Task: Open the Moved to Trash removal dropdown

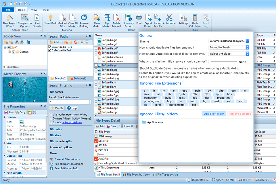Action: pyautogui.click(x=247, y=47)
